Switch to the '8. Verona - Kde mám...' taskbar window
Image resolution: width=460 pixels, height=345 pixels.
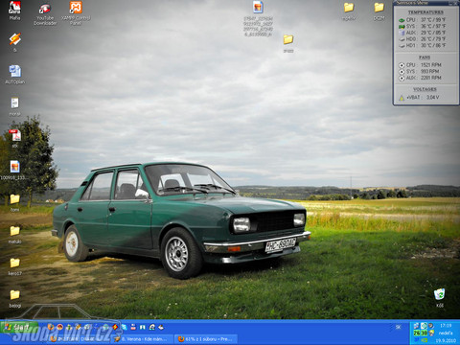(x=143, y=339)
